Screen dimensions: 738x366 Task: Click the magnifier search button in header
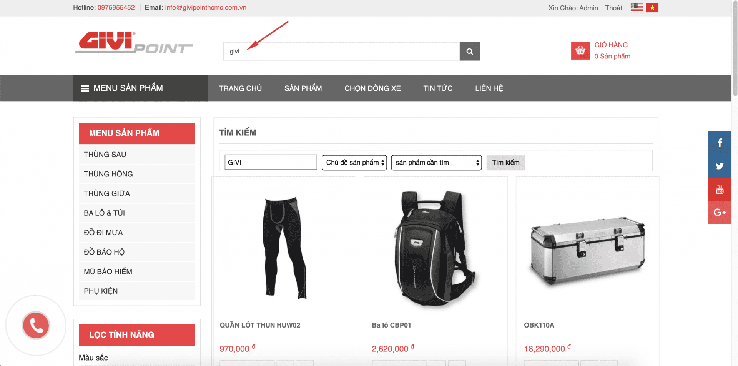[469, 51]
